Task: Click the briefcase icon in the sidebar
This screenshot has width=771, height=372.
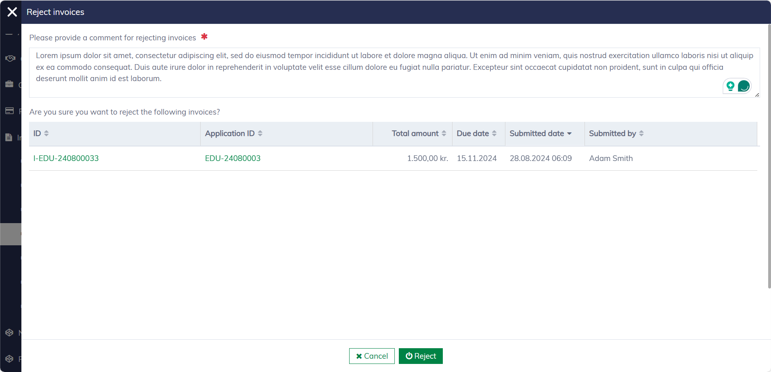Action: [x=9, y=84]
